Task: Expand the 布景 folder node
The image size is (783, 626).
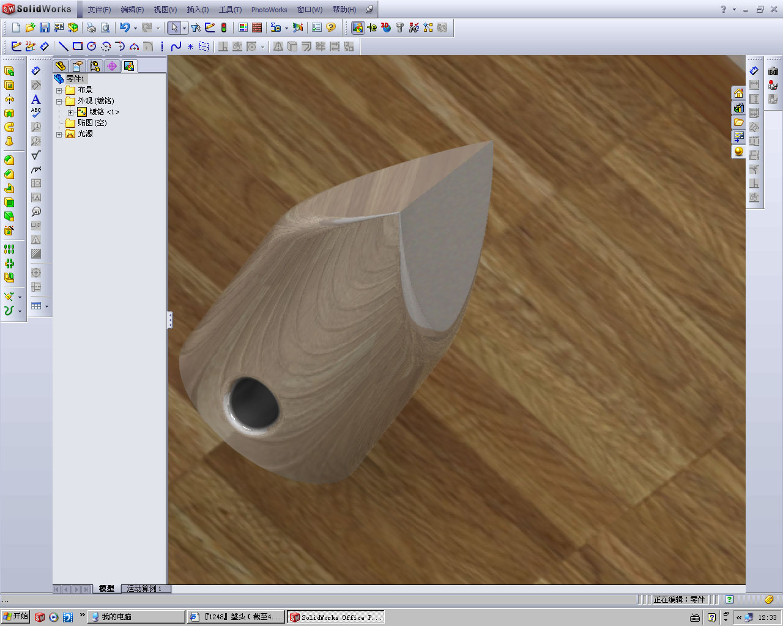Action: coord(59,90)
